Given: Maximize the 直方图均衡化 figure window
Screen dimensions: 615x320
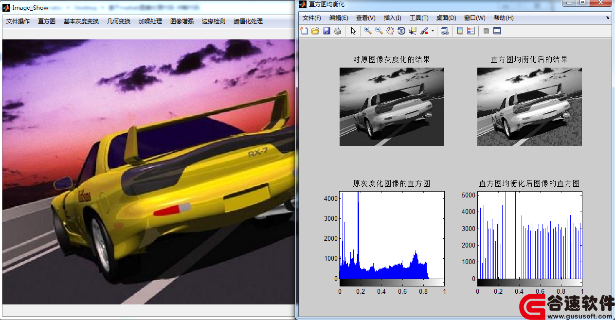Looking at the screenshot, I should click(582, 2).
